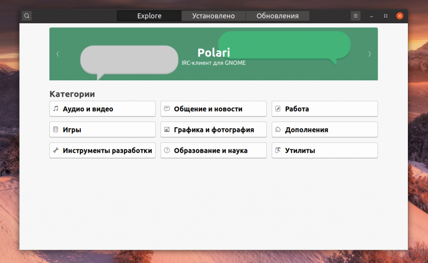Switch to the Установлено tab
Image resolution: width=428 pixels, height=263 pixels.
click(x=213, y=16)
